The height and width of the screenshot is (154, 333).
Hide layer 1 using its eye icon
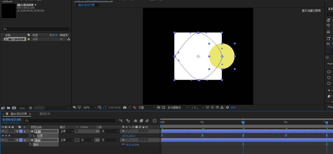(x=3, y=131)
